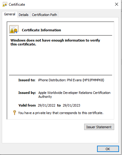Click the Certificate title bar icon
The image size is (122, 155).
pyautogui.click(x=5, y=5)
